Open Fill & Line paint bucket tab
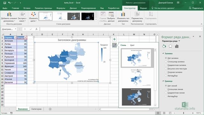 point(164,46)
